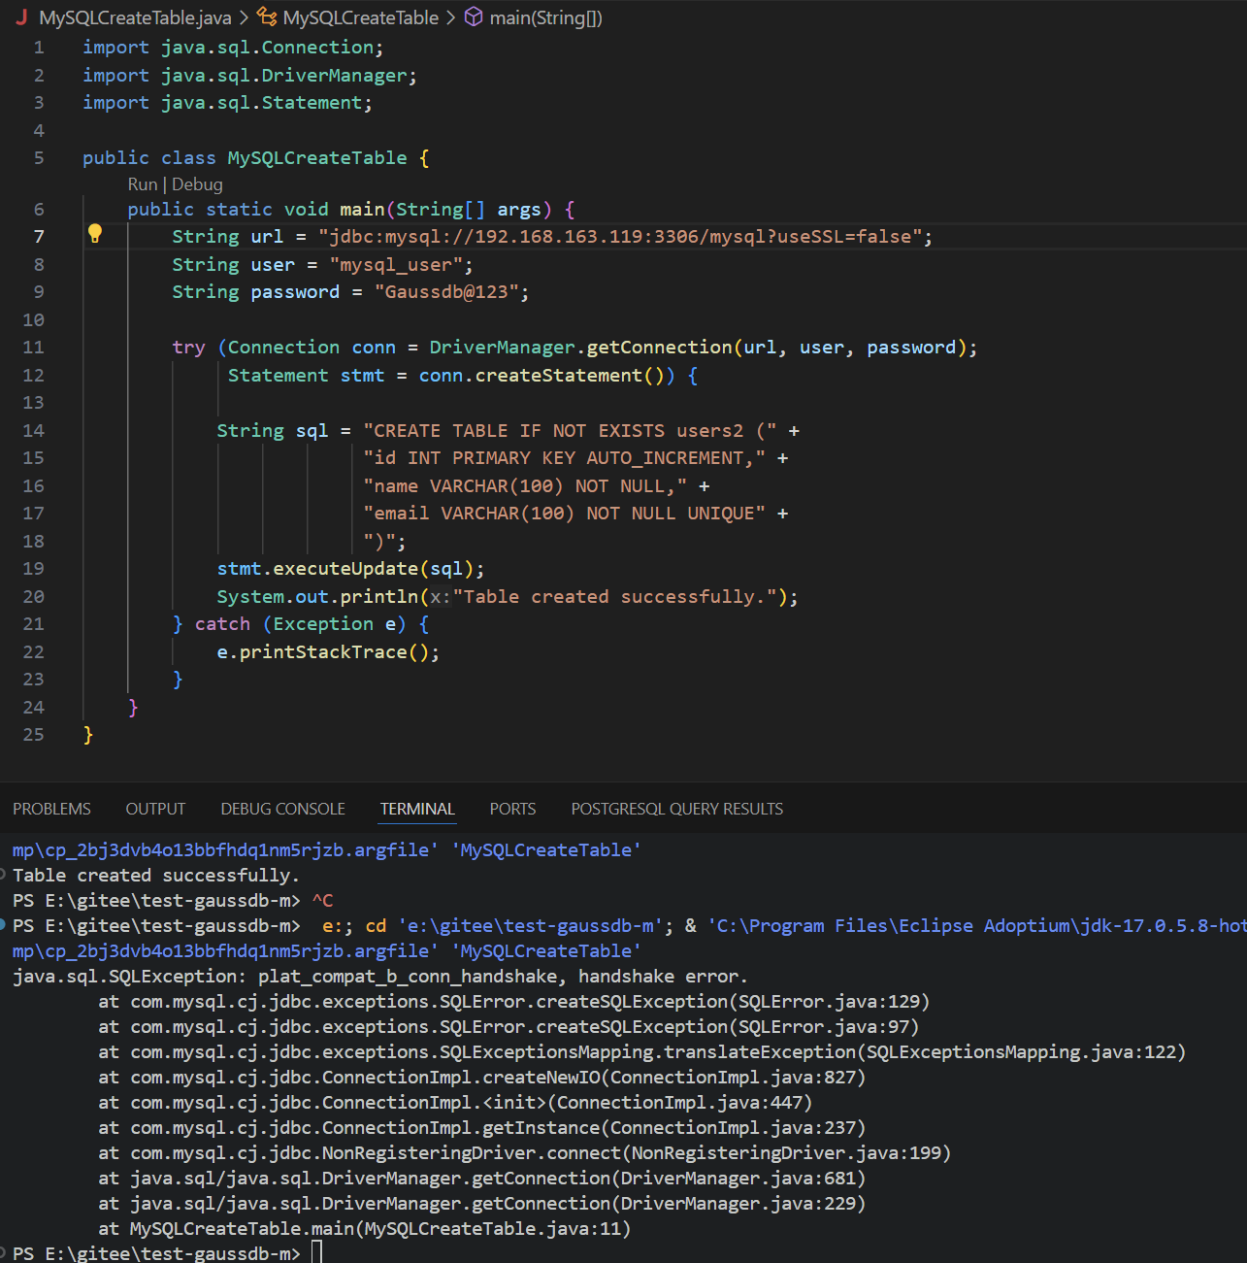Switch to the OUTPUT panel tab
Screen dimensions: 1247x1263
(155, 809)
